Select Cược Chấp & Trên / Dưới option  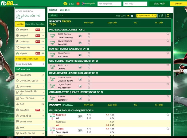30,59
